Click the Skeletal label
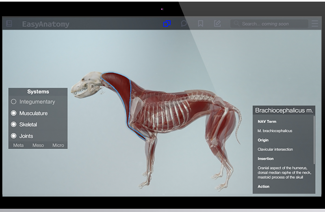Image resolution: width=325 pixels, height=212 pixels. coord(28,124)
